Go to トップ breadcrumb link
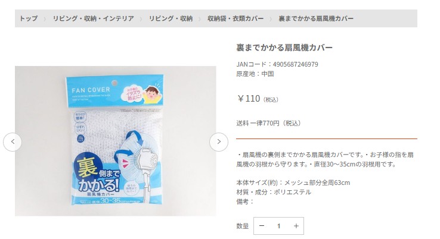Viewport: 440px width, 239px height. [29, 18]
